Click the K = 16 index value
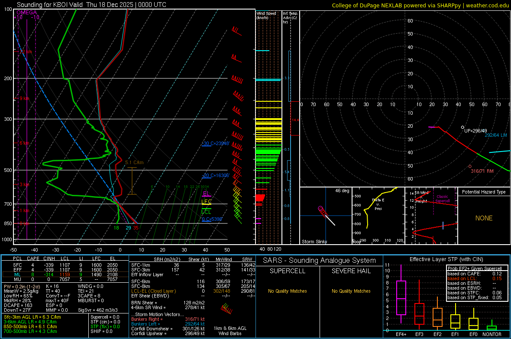This screenshot has width=511, height=339. 52,286
